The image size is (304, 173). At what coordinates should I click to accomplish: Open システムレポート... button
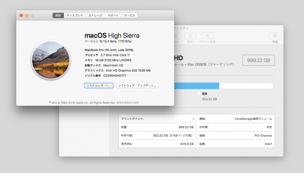[99, 86]
